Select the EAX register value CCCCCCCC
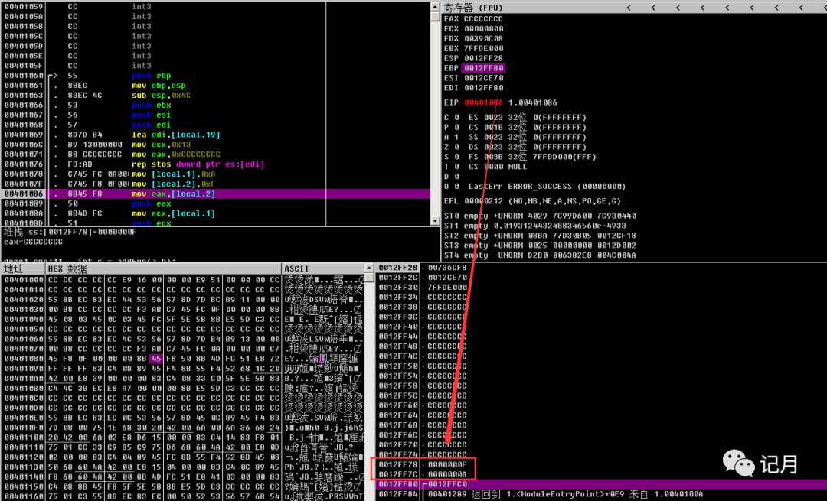827x501 pixels. [x=484, y=19]
